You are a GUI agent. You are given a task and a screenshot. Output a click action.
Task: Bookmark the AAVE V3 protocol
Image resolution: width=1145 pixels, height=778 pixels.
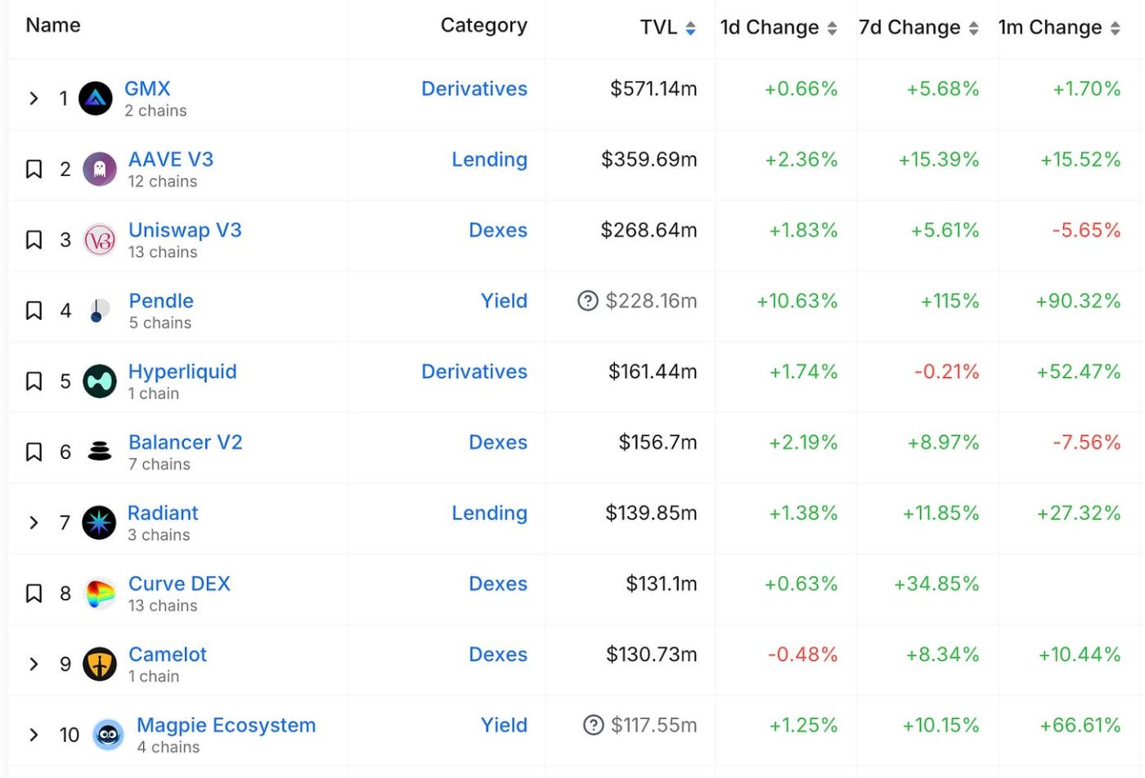[34, 169]
